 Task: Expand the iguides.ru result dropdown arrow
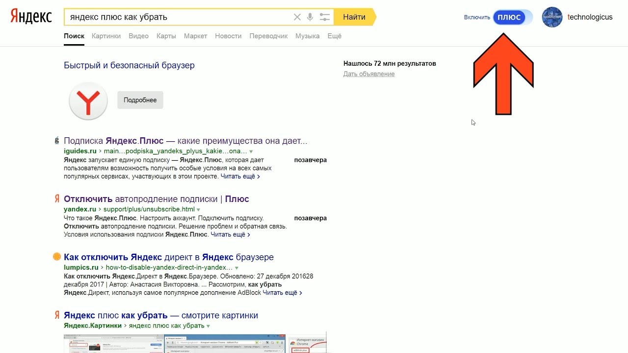251,151
